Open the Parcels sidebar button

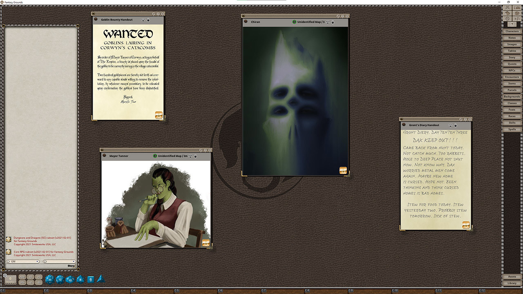[512, 90]
